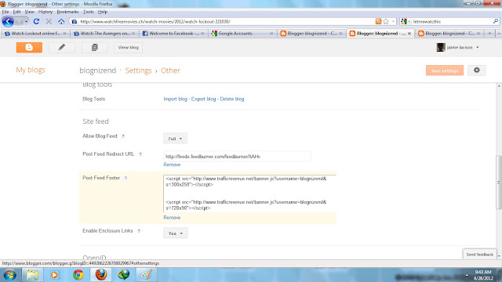The width and height of the screenshot is (502, 282).
Task: Open Windows Explorer from taskbar
Action: (x=32, y=275)
